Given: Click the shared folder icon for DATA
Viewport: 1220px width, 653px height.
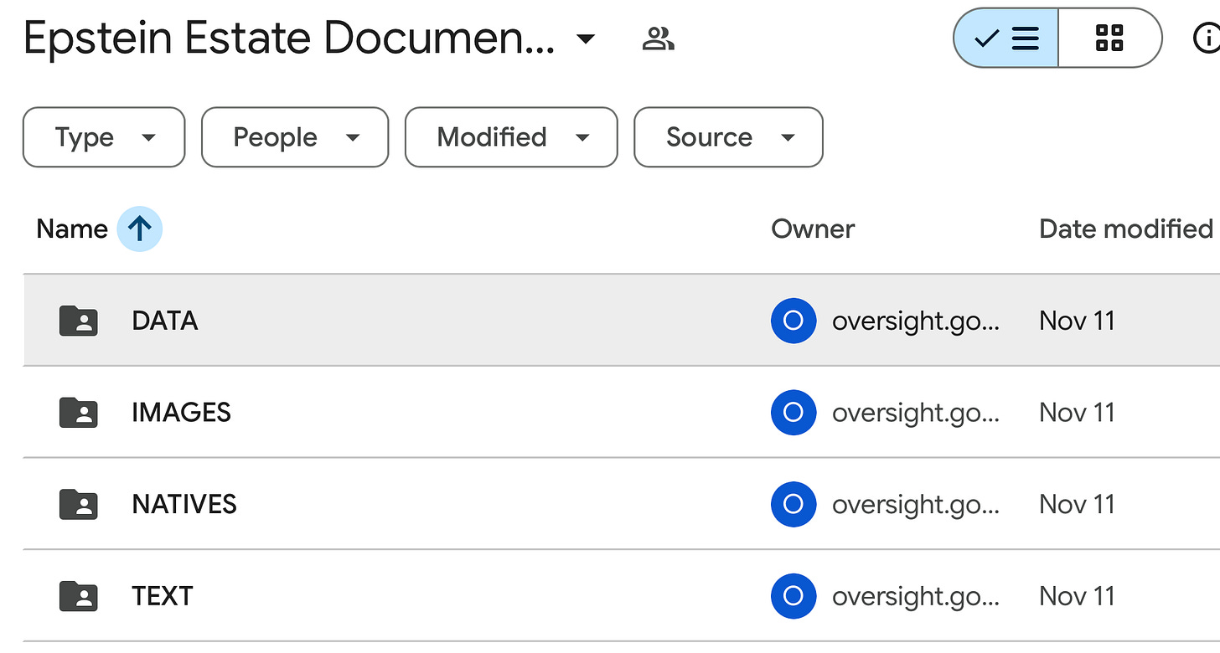Looking at the screenshot, I should 79,321.
